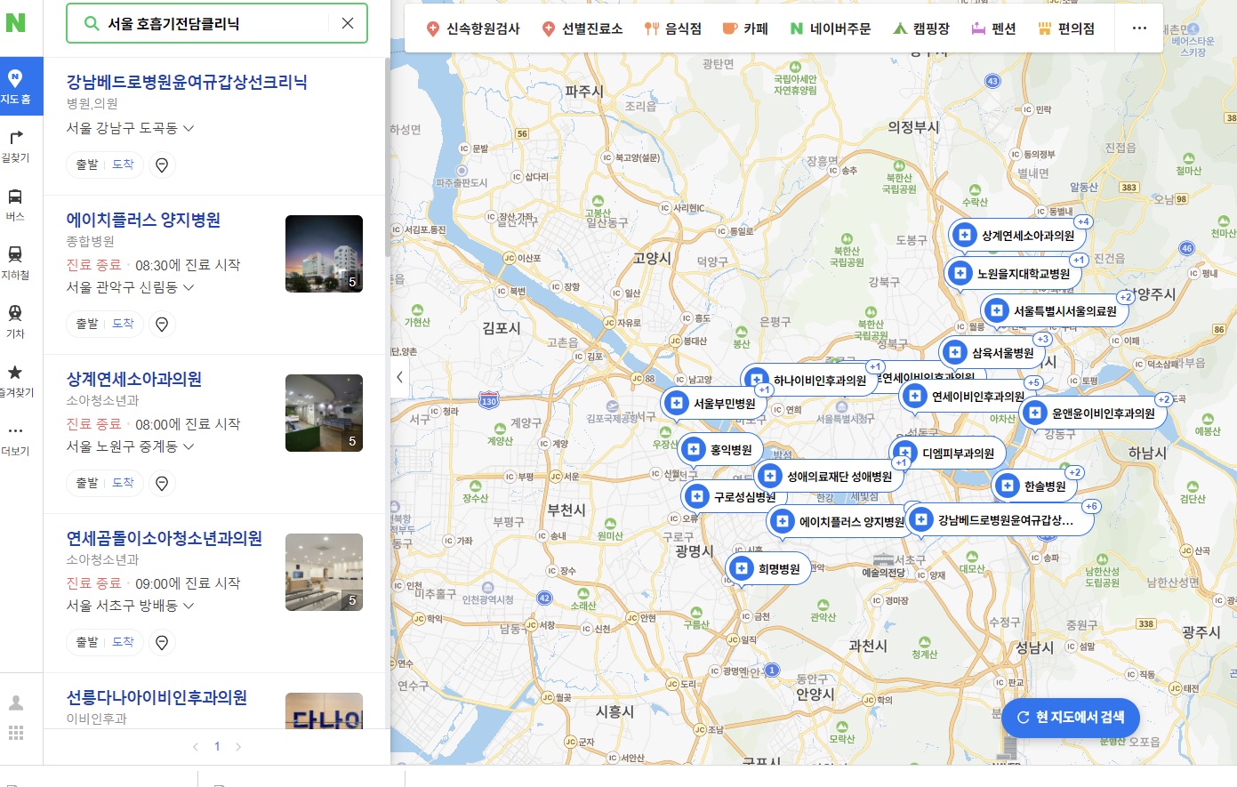The width and height of the screenshot is (1237, 787).
Task: Open more categories ellipsis button
Action: (1139, 28)
